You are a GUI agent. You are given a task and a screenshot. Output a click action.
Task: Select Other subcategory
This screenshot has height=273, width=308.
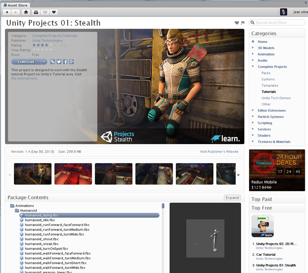tap(266, 104)
